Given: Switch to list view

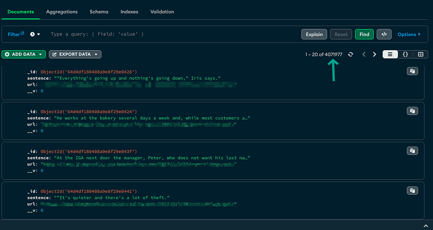Looking at the screenshot, I should [x=390, y=54].
